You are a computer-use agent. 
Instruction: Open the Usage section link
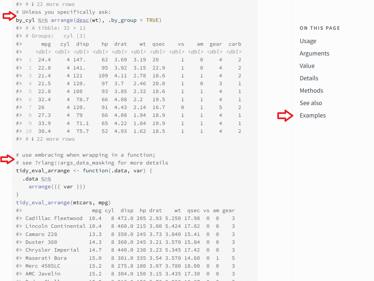pos(308,41)
